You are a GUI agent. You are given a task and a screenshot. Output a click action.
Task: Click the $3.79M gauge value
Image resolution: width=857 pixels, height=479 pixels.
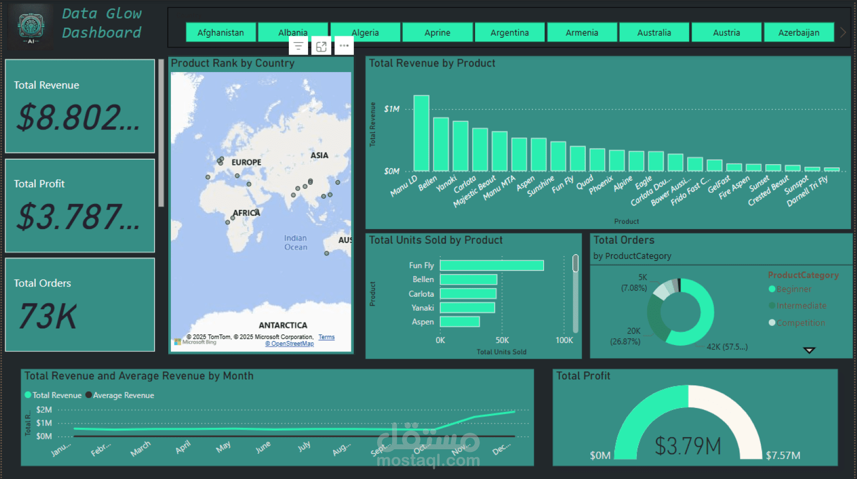point(688,446)
